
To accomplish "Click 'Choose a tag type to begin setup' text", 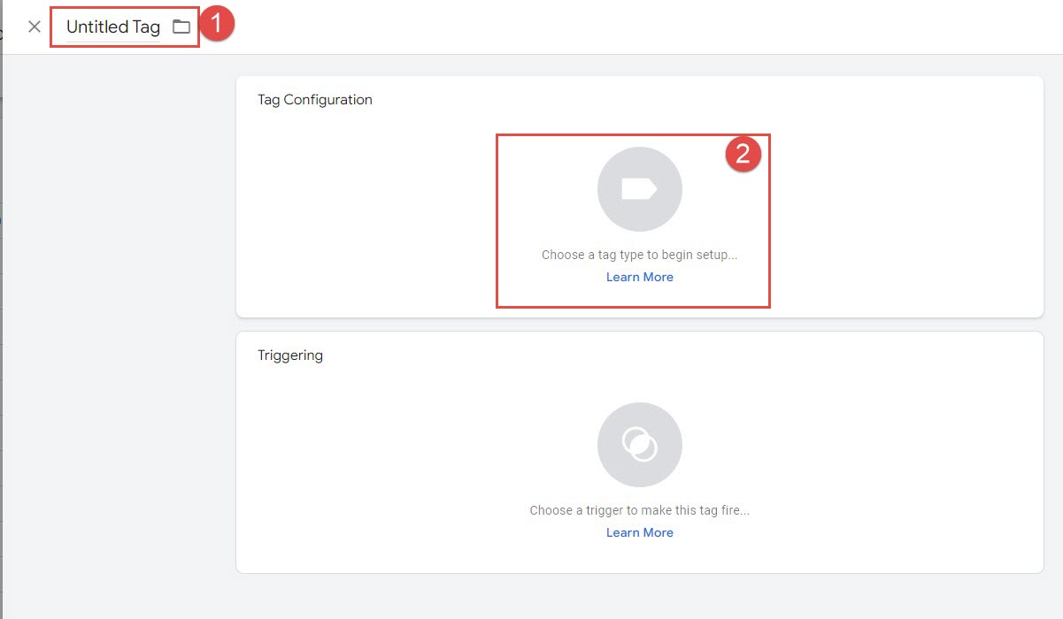I will [639, 255].
